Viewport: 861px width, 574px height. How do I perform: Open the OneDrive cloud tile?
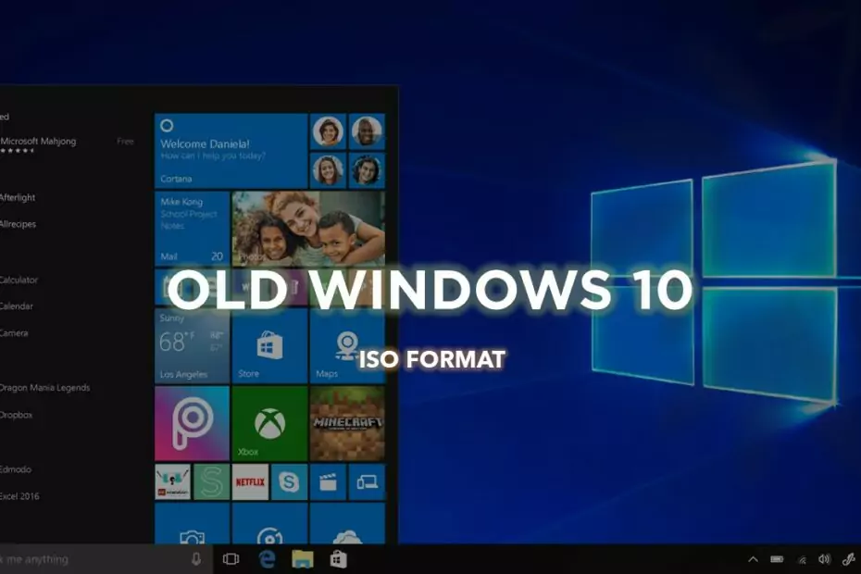click(347, 523)
